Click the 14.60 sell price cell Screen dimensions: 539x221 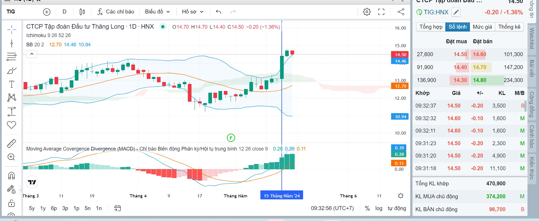[x=479, y=54]
